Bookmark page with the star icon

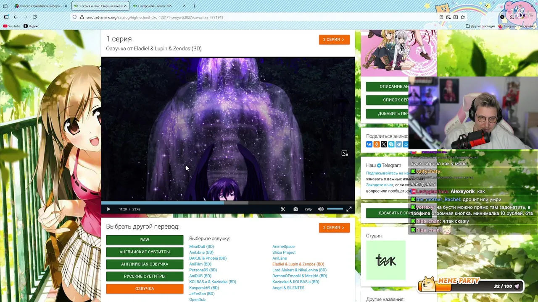coord(463,17)
